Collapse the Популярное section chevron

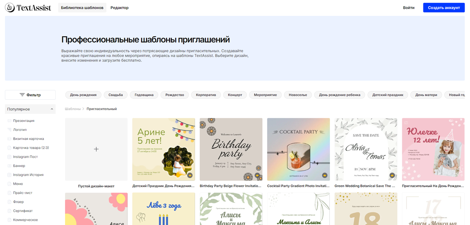(x=52, y=109)
